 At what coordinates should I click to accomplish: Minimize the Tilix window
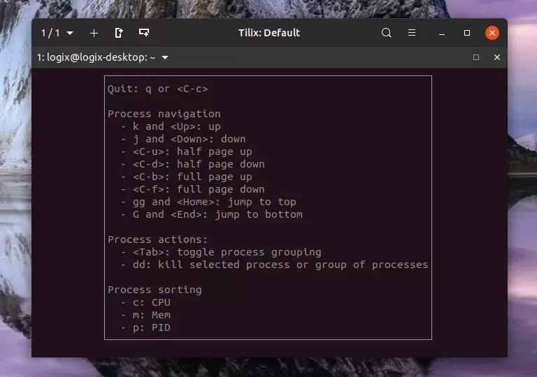pyautogui.click(x=442, y=33)
